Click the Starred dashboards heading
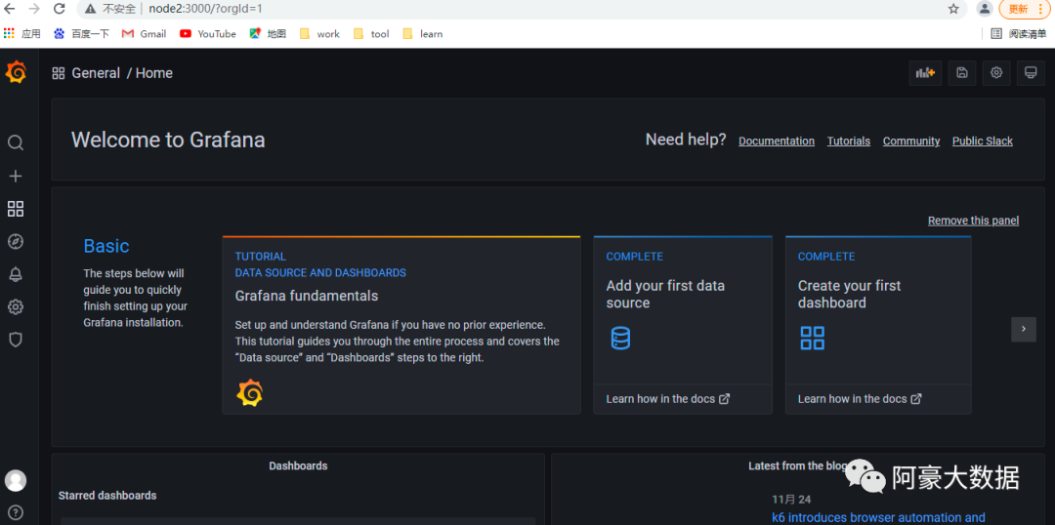 coord(107,496)
